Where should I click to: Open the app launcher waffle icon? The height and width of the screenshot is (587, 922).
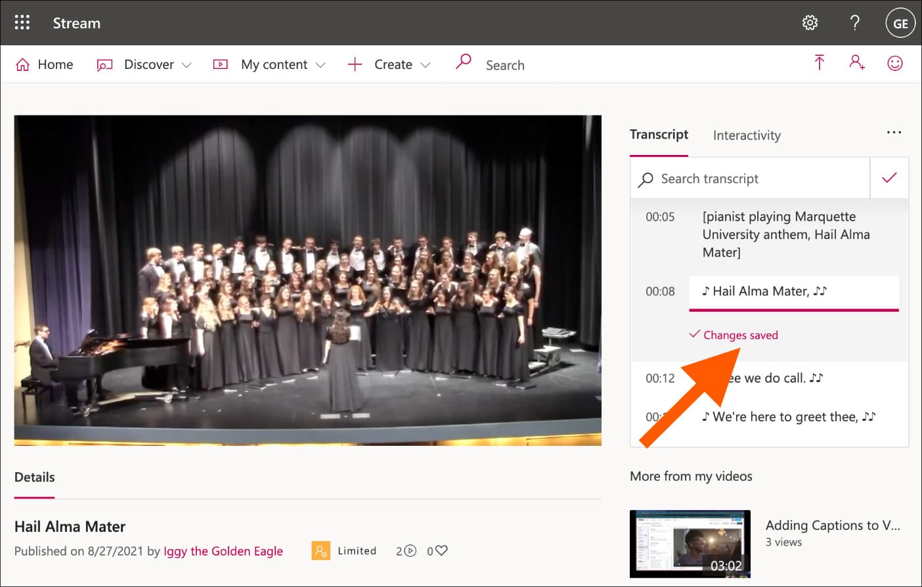[x=22, y=23]
